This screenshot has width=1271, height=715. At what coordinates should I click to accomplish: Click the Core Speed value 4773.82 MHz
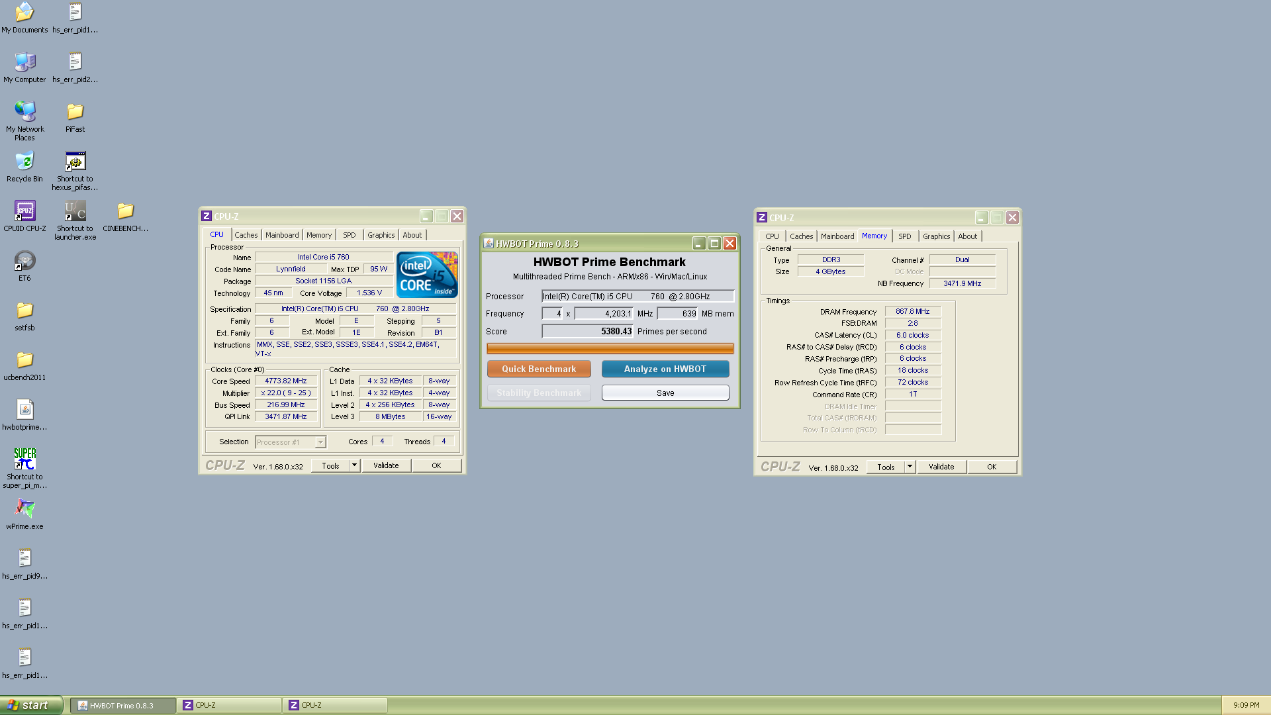pyautogui.click(x=286, y=381)
